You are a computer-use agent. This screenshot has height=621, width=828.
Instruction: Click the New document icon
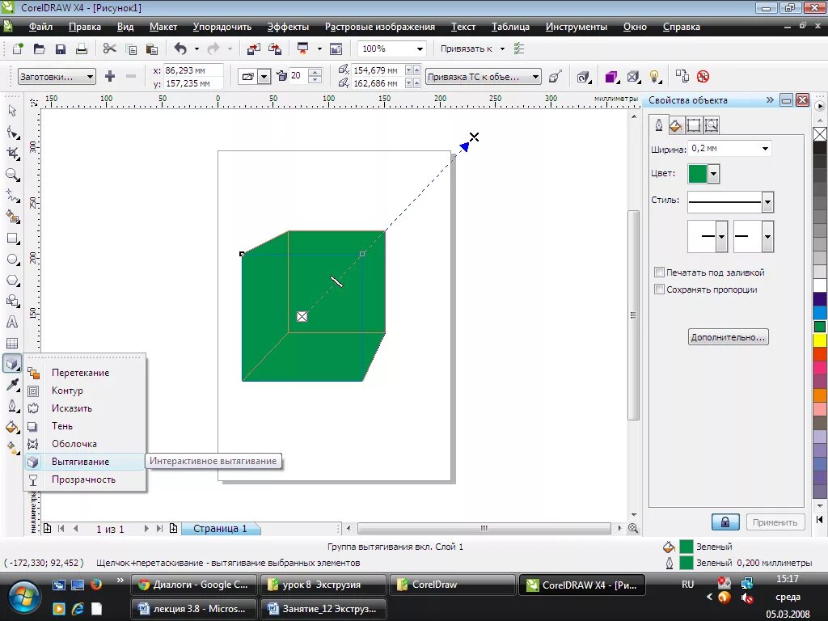[x=18, y=49]
